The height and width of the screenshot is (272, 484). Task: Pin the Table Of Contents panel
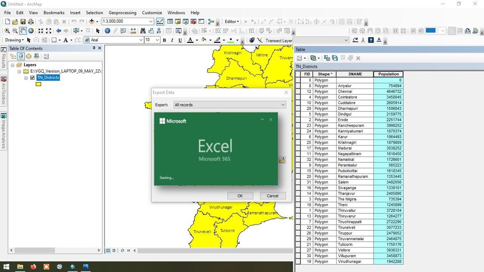tap(94, 48)
